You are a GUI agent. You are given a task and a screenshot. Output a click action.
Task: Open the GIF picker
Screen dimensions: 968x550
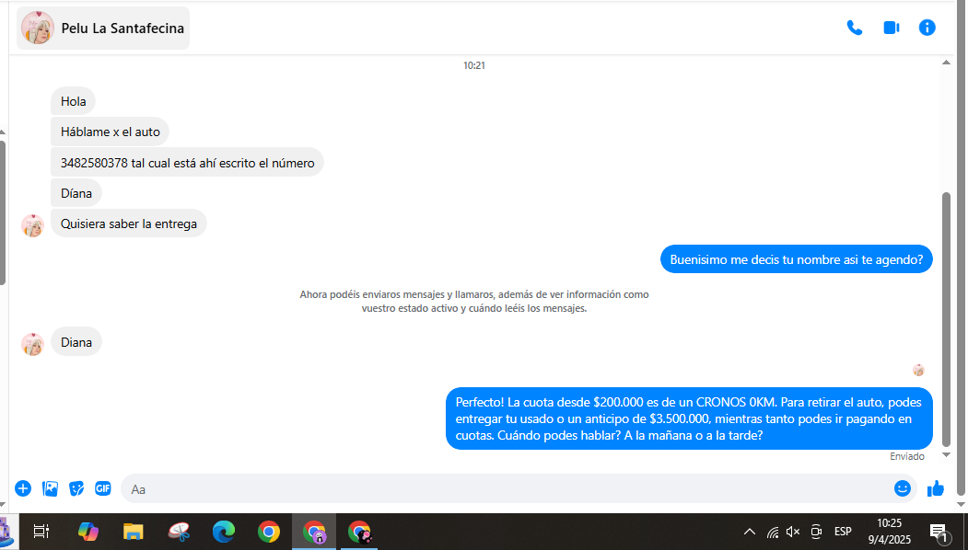click(103, 489)
